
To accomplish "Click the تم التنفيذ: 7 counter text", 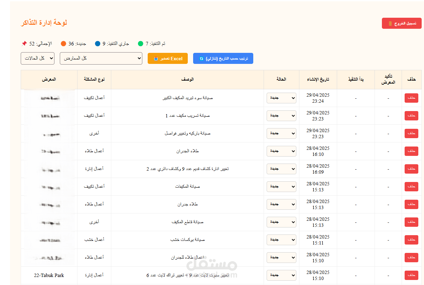I will 155,43.
